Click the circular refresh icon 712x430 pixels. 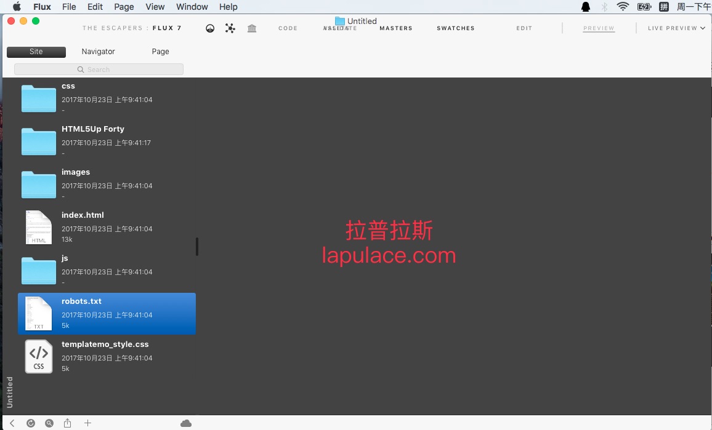click(31, 423)
